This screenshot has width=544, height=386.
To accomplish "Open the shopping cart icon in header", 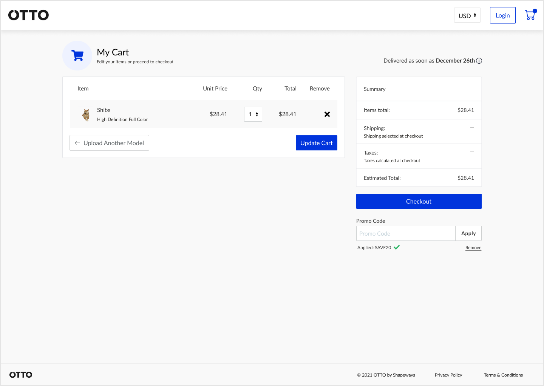I will point(530,15).
